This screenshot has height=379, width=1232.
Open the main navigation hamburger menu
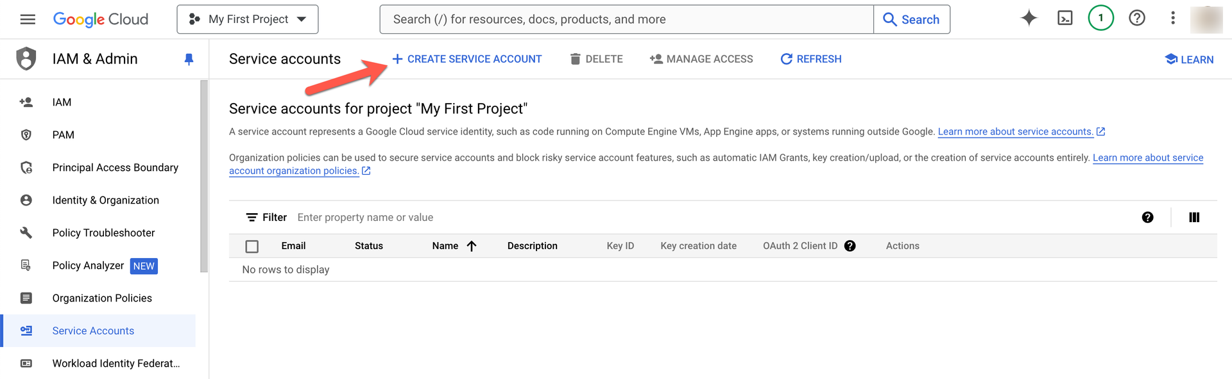point(28,19)
